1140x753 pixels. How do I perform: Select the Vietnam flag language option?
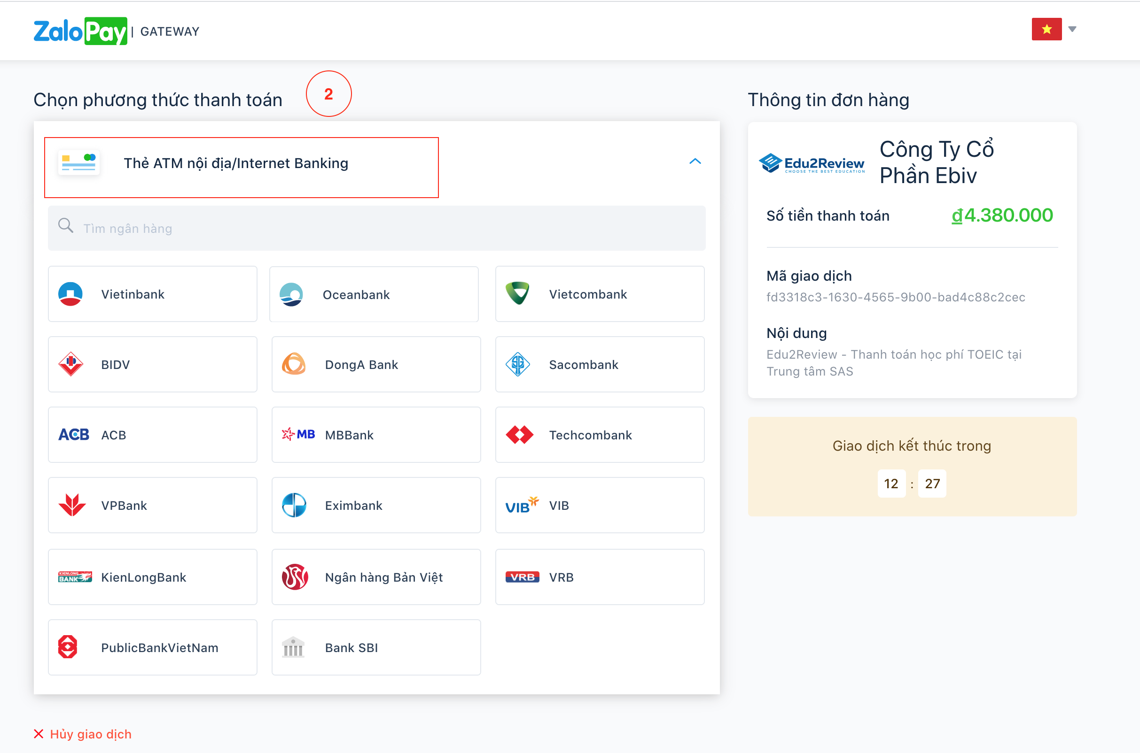1046,29
